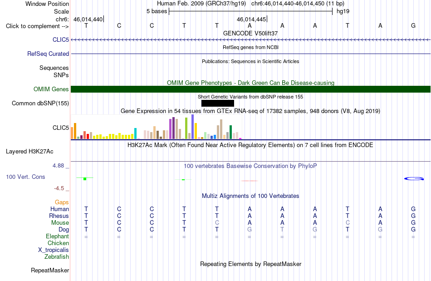This screenshot has width=431, height=281.
Task: Click 'Multiz Alignments of 100 Vertebrates' title
Action: [x=250, y=196]
